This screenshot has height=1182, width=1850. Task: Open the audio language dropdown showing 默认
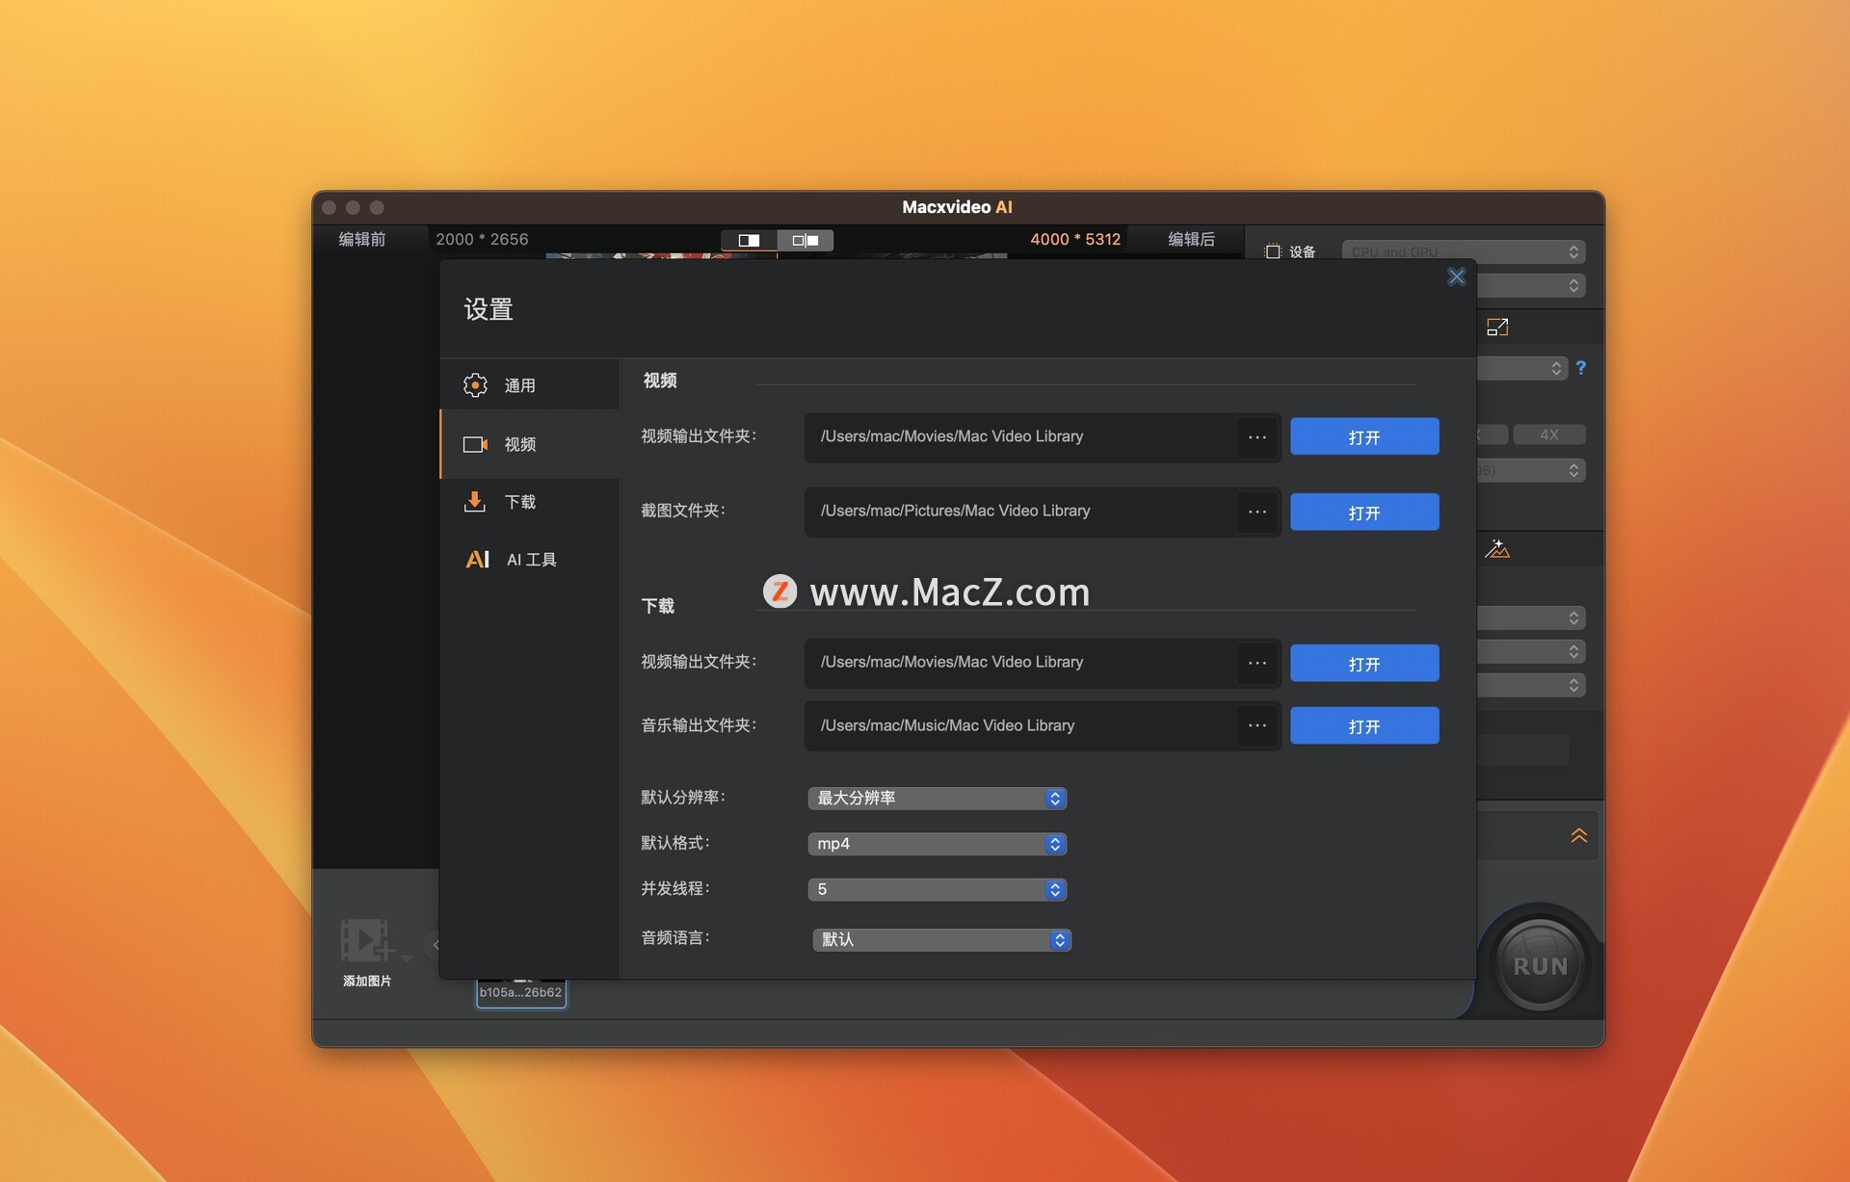pyautogui.click(x=941, y=939)
